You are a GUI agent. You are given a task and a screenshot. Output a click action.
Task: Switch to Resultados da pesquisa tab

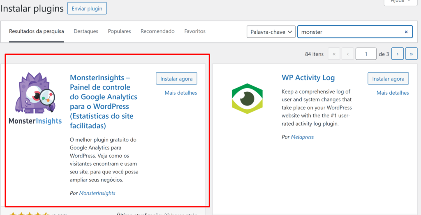tap(37, 31)
